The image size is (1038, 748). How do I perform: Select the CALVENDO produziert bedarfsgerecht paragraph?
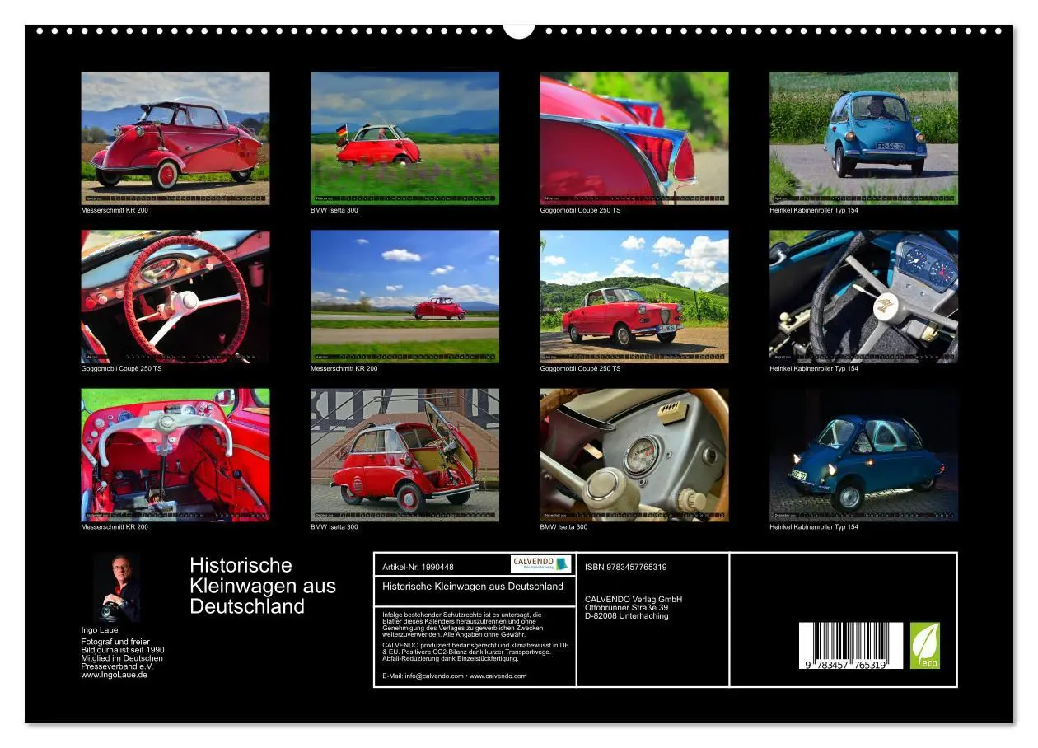pyautogui.click(x=476, y=652)
